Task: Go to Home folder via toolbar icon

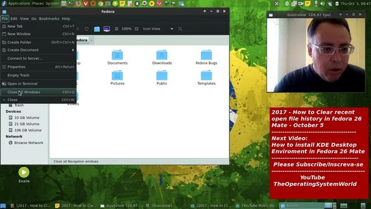Action: tap(97, 29)
